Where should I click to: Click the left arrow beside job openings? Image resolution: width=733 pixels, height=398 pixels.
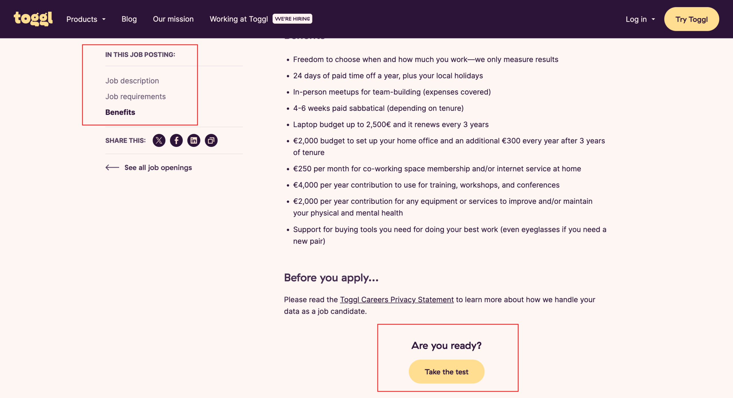(112, 168)
